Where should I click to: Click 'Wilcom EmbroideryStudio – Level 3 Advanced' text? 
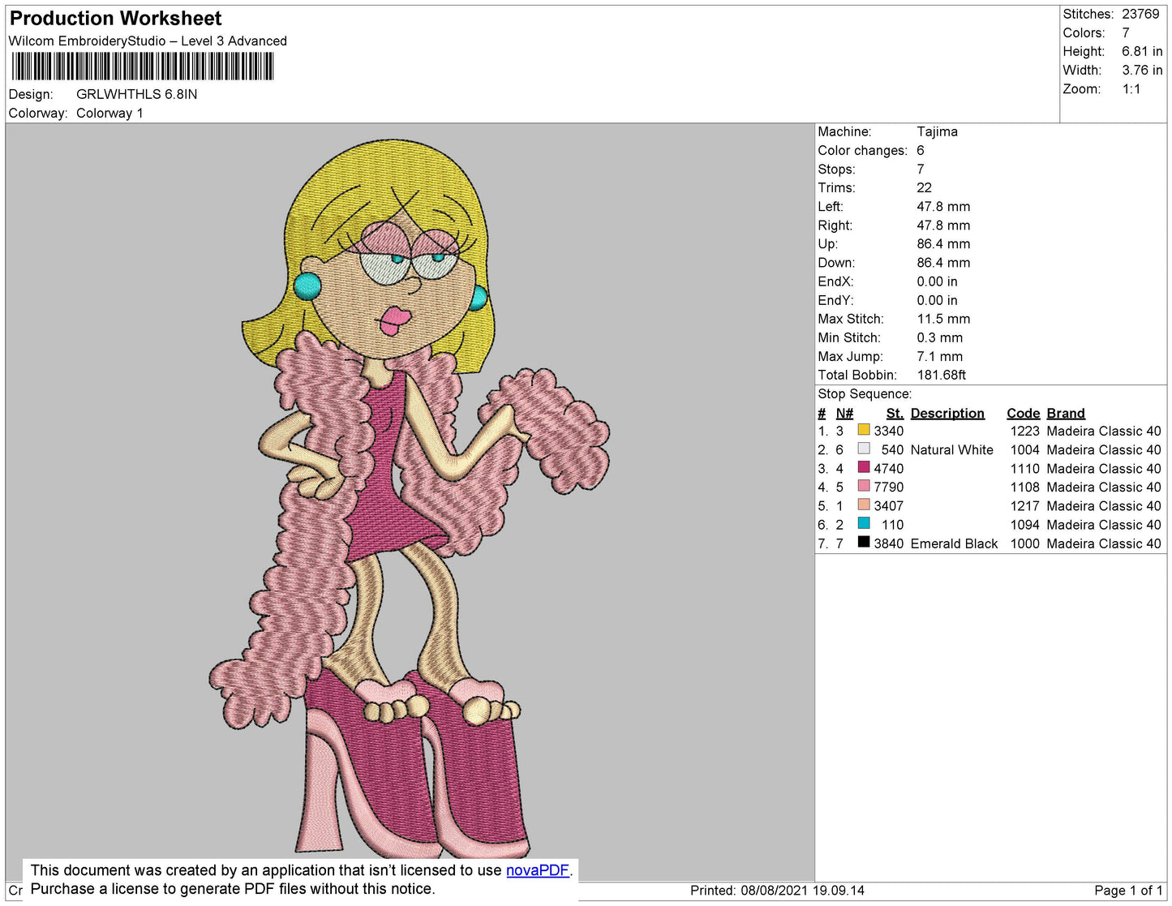(x=148, y=41)
